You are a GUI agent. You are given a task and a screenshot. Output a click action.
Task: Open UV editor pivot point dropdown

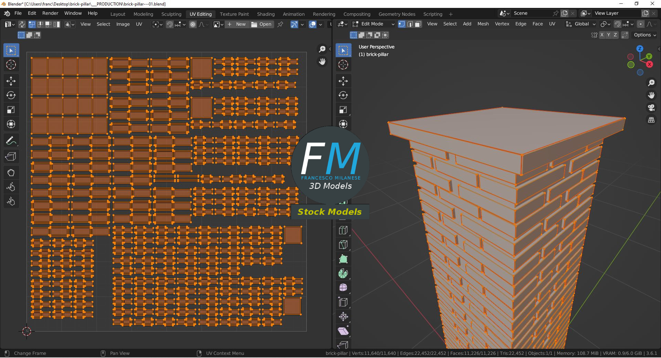[157, 24]
